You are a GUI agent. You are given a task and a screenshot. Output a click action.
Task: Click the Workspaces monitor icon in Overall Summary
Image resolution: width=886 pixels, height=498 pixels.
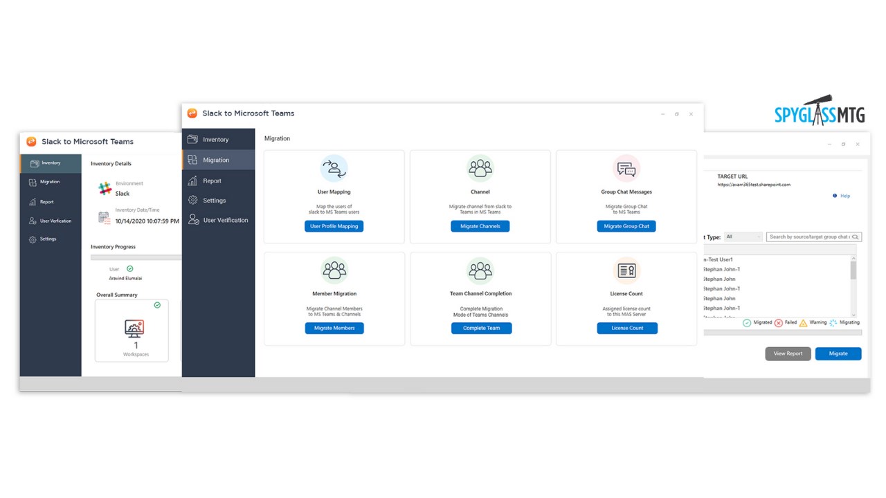click(x=134, y=328)
